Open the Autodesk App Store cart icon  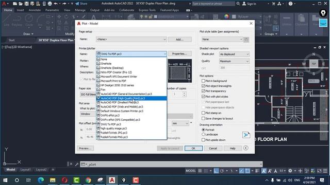point(273,4)
